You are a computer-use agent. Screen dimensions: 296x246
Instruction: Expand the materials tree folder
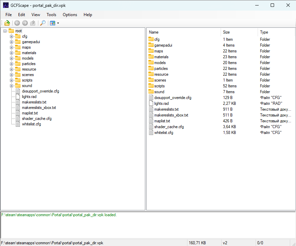[12, 53]
